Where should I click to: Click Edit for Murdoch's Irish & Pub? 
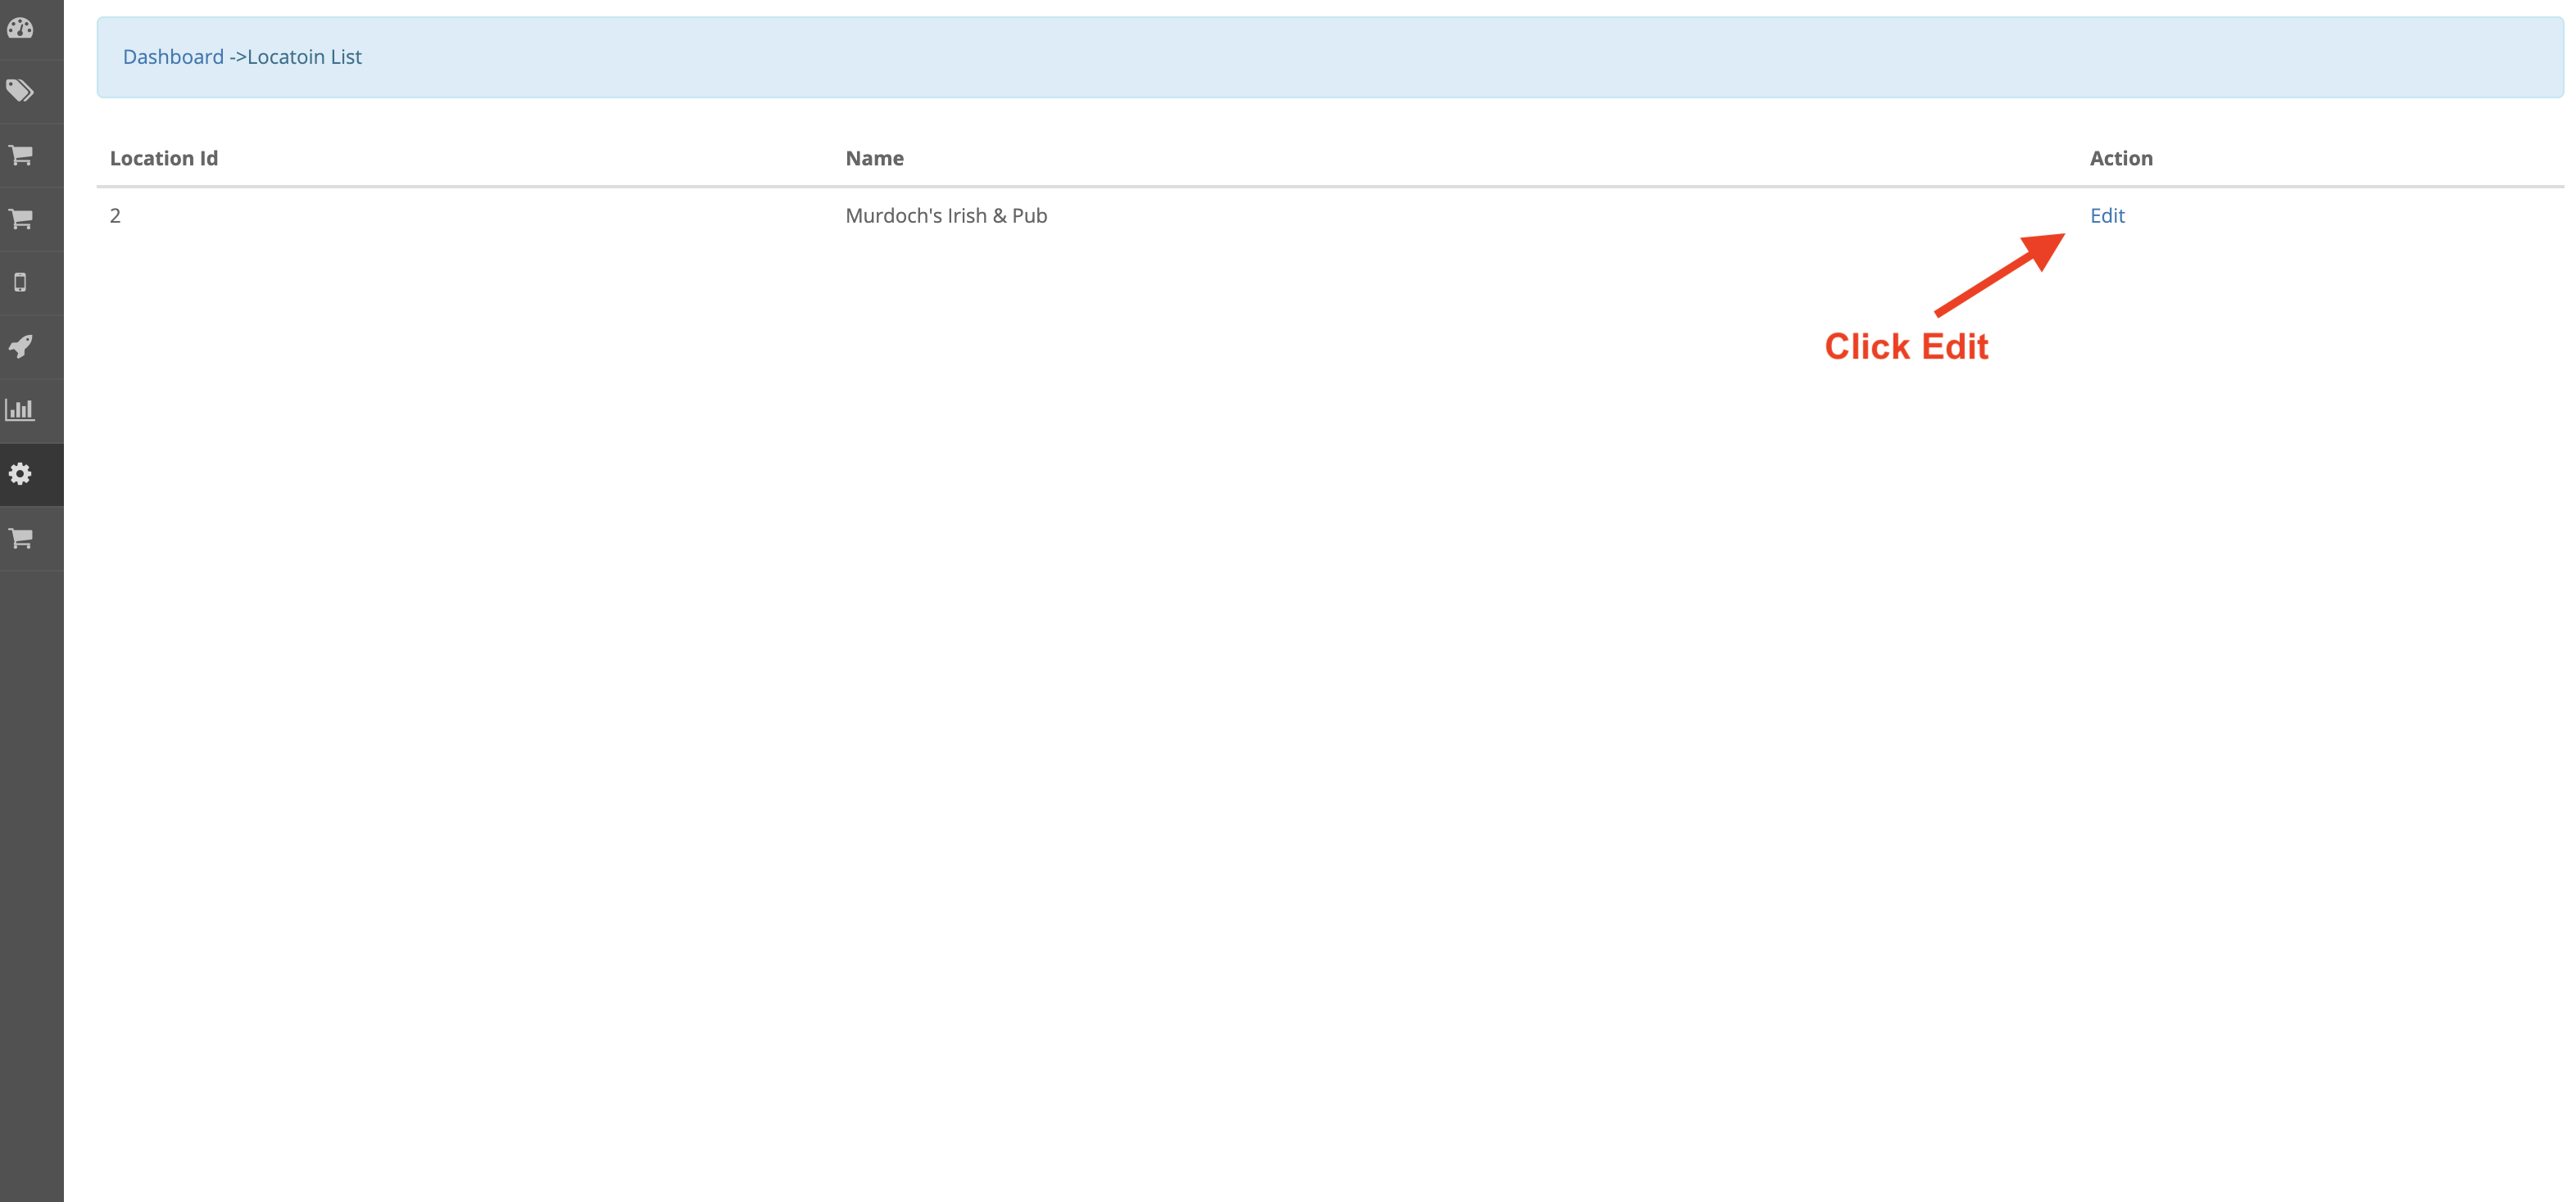point(2107,216)
